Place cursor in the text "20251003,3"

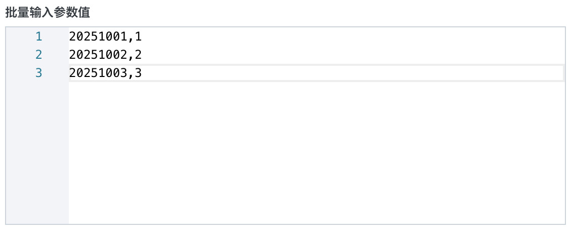tap(106, 73)
